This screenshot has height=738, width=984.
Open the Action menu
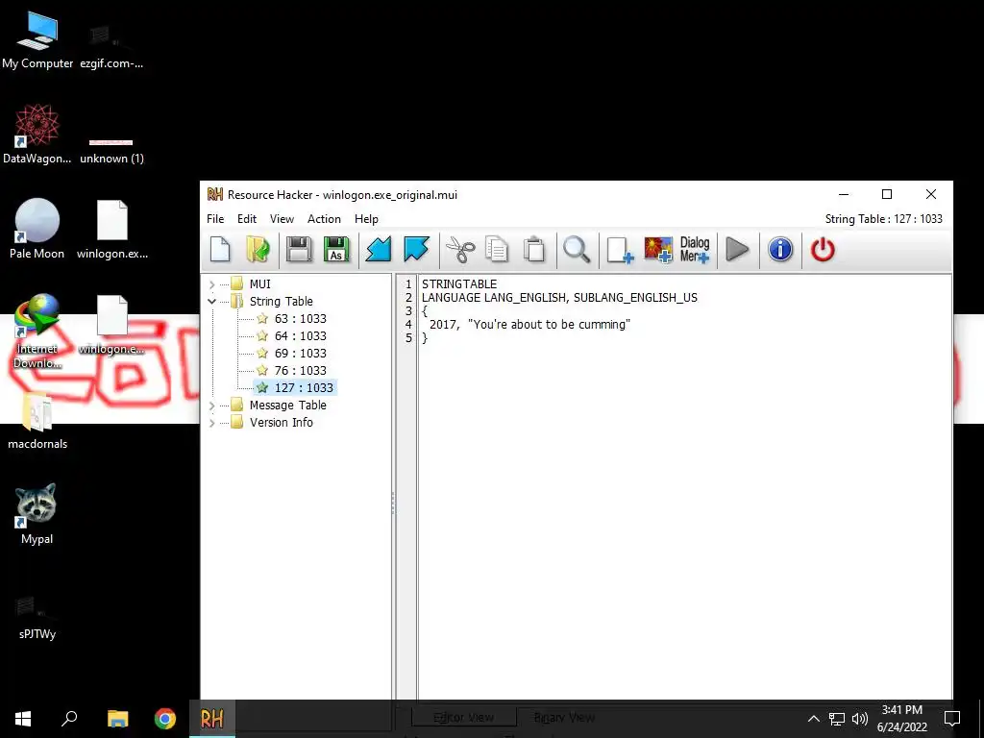324,219
